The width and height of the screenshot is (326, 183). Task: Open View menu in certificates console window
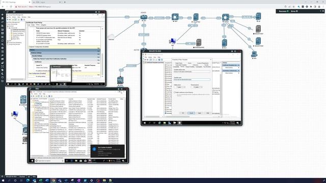pyautogui.click(x=40, y=94)
